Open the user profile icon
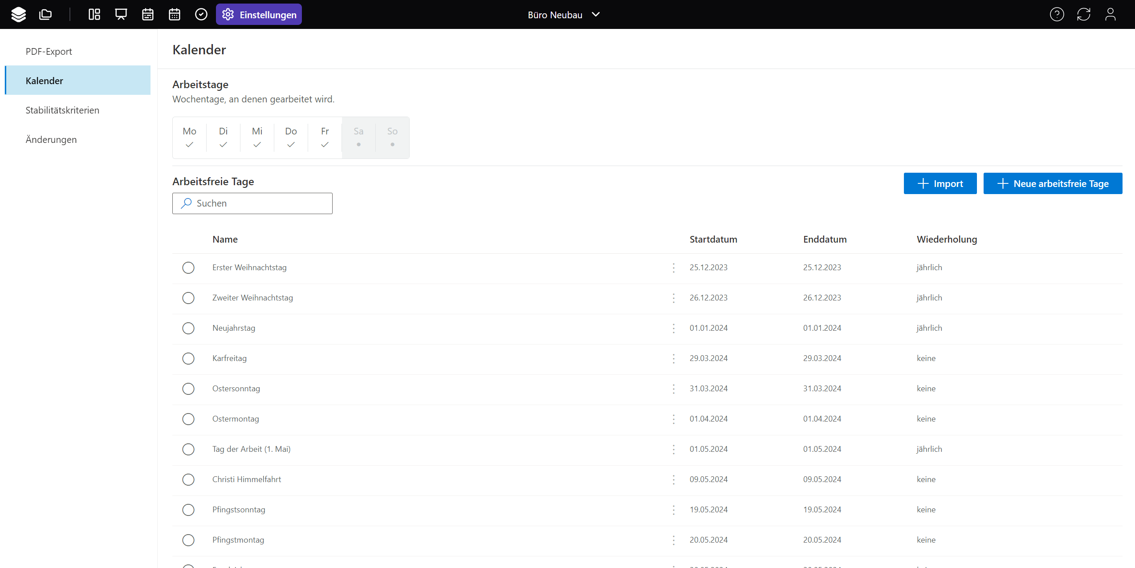 tap(1110, 15)
